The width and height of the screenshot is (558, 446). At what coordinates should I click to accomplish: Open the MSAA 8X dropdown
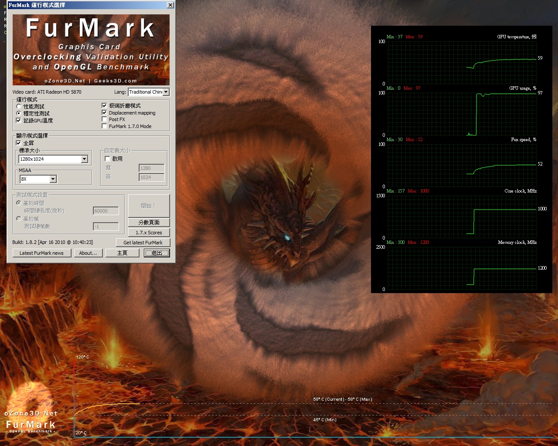53,179
